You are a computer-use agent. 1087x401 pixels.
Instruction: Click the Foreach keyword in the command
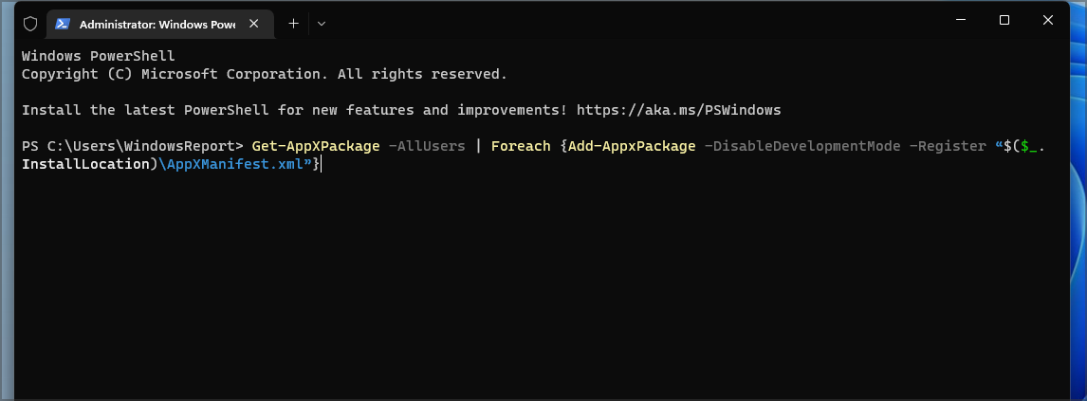[x=519, y=146]
